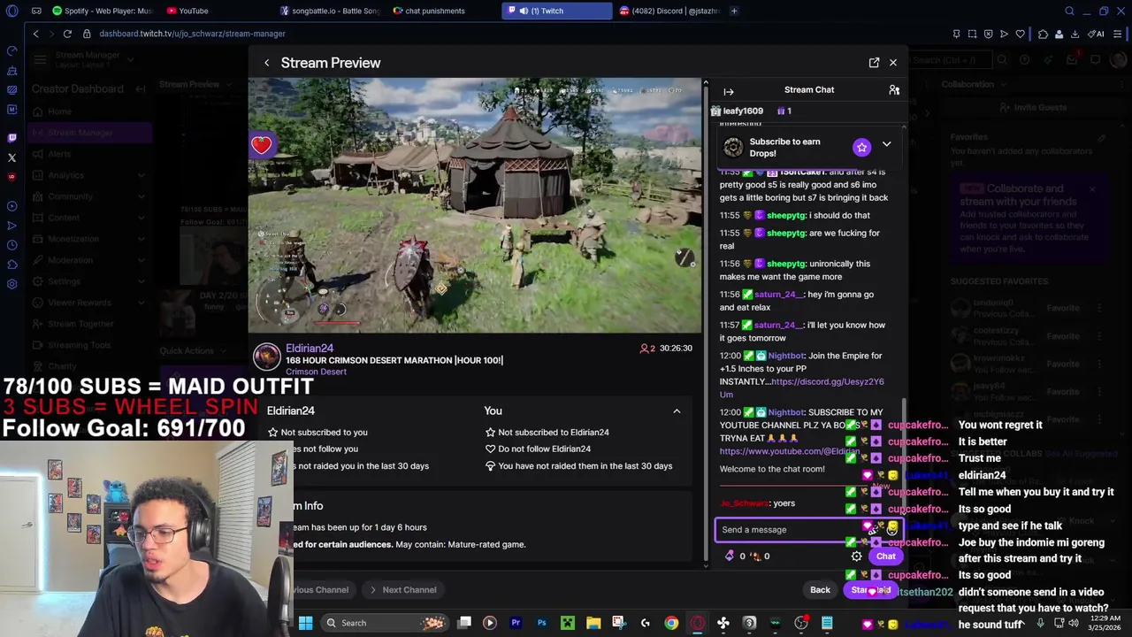This screenshot has width=1132, height=637.
Task: Open the browser AI assistant icon
Action: point(1098,34)
